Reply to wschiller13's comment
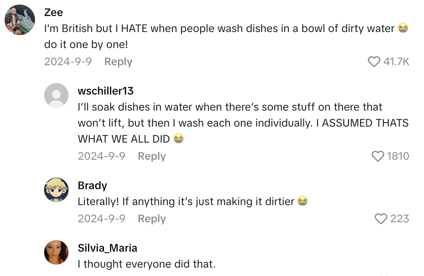This screenshot has height=276, width=424. [x=151, y=156]
